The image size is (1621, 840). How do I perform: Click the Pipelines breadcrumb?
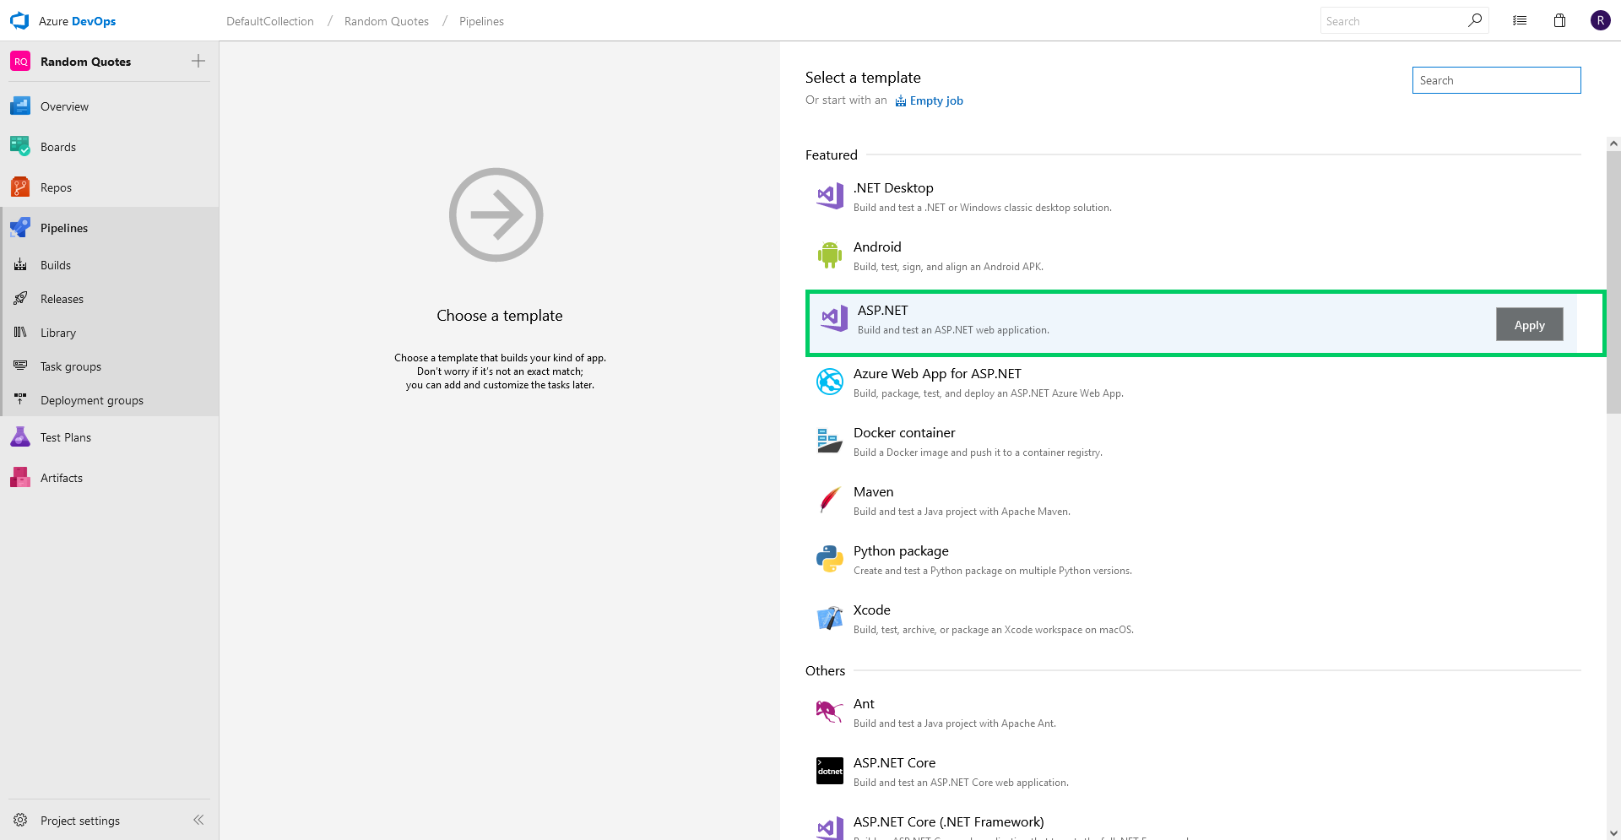click(x=481, y=21)
